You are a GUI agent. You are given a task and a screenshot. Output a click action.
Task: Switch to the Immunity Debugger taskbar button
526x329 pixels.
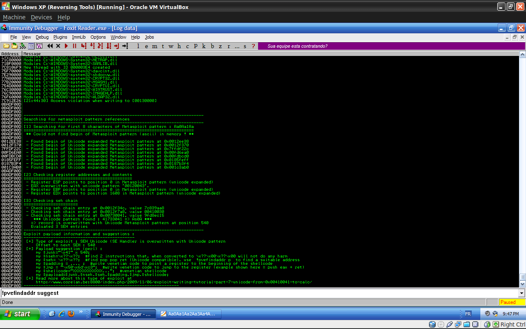(x=123, y=314)
